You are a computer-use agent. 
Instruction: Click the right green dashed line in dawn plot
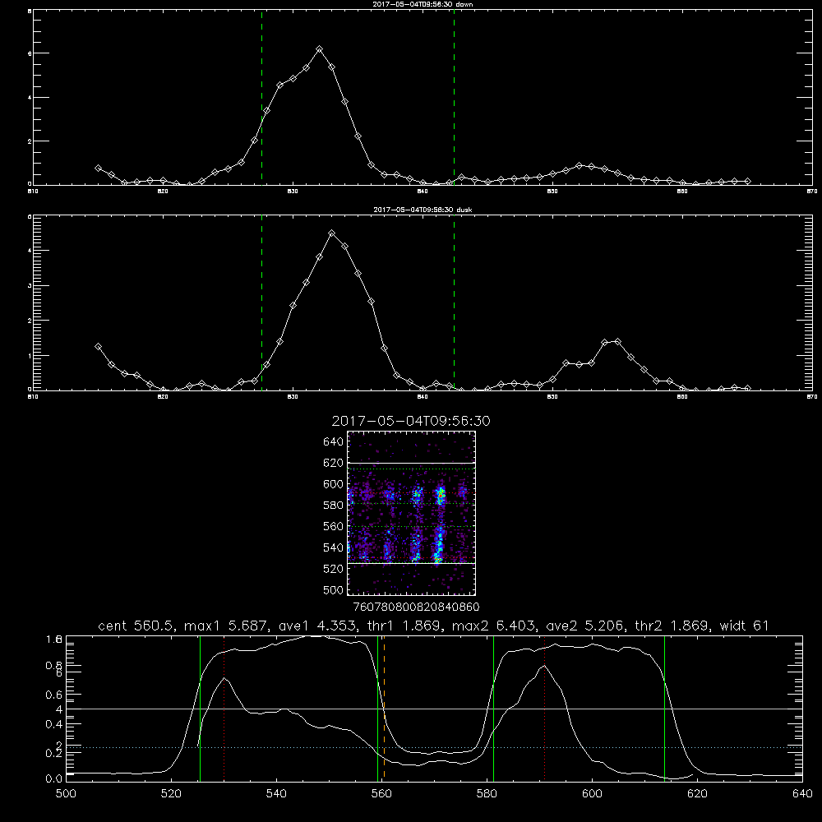pos(454,98)
